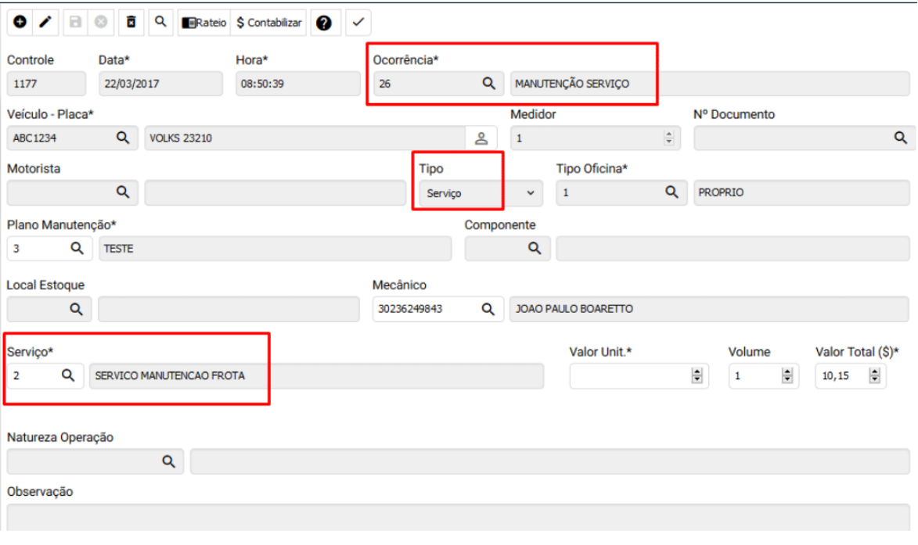
Task: Search Natureza Operação with magnifier icon
Action: pos(167,461)
